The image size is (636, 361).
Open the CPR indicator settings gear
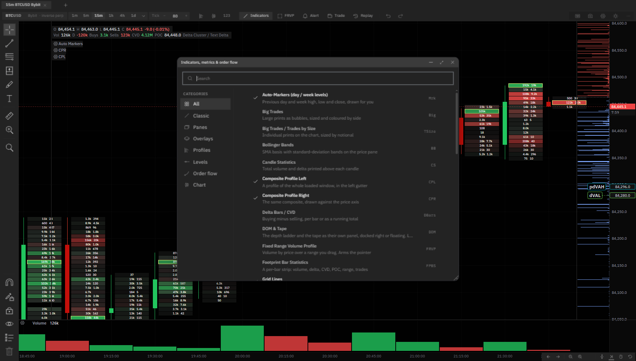(x=56, y=50)
